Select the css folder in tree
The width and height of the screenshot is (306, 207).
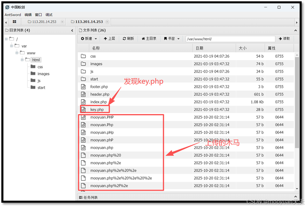[x=40, y=67]
